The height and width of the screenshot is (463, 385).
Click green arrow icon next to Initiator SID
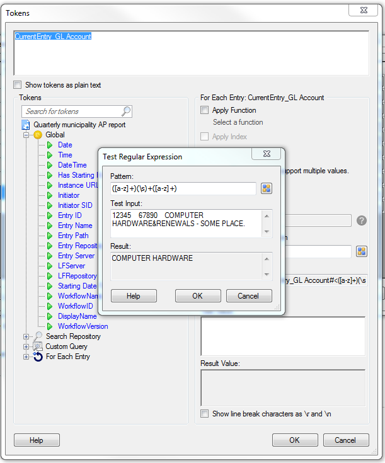coord(50,205)
